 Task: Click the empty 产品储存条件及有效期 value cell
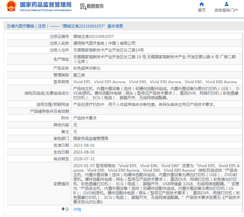pos(156,111)
